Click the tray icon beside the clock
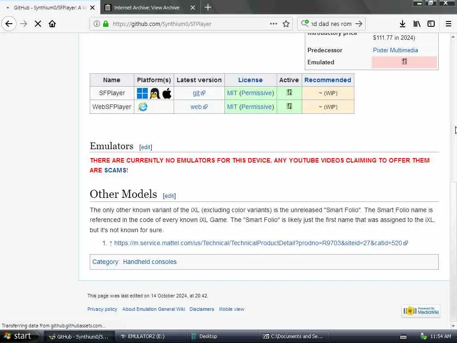This screenshot has width=457, height=343. pyautogui.click(x=424, y=337)
